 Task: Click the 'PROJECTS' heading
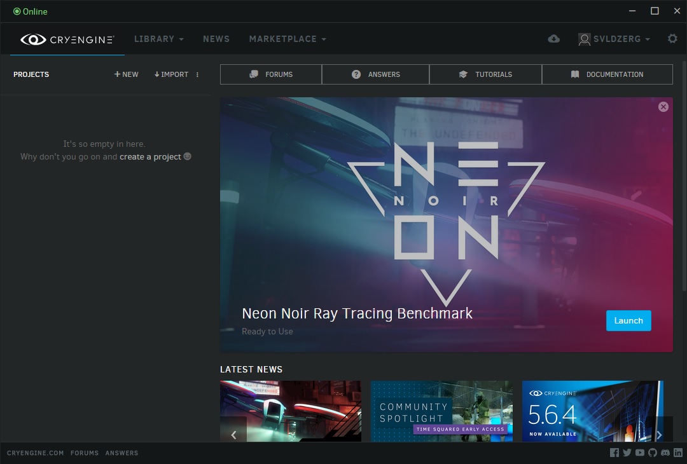[x=31, y=74]
